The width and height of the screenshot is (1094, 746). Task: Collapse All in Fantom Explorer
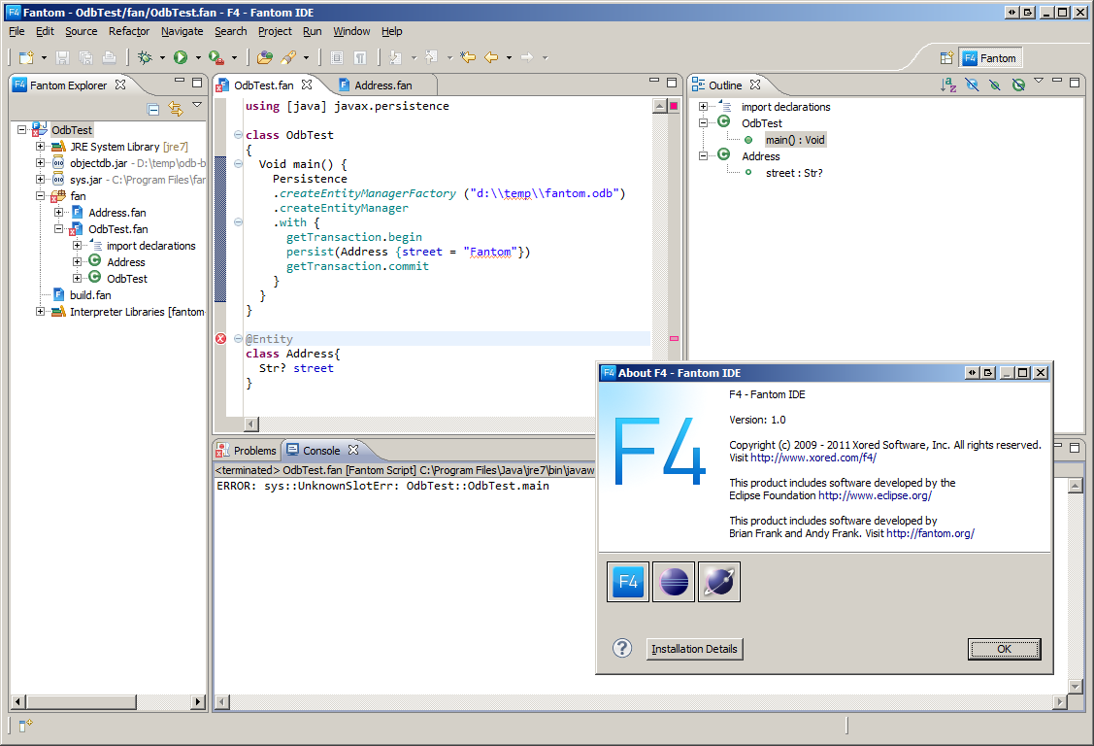pos(153,109)
